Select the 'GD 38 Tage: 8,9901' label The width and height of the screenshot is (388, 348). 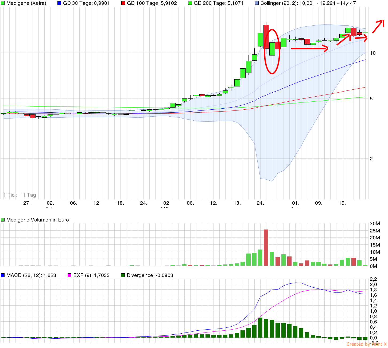86,3
